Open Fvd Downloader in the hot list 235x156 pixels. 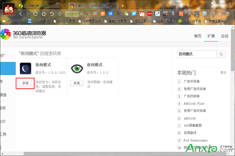[x=195, y=140]
